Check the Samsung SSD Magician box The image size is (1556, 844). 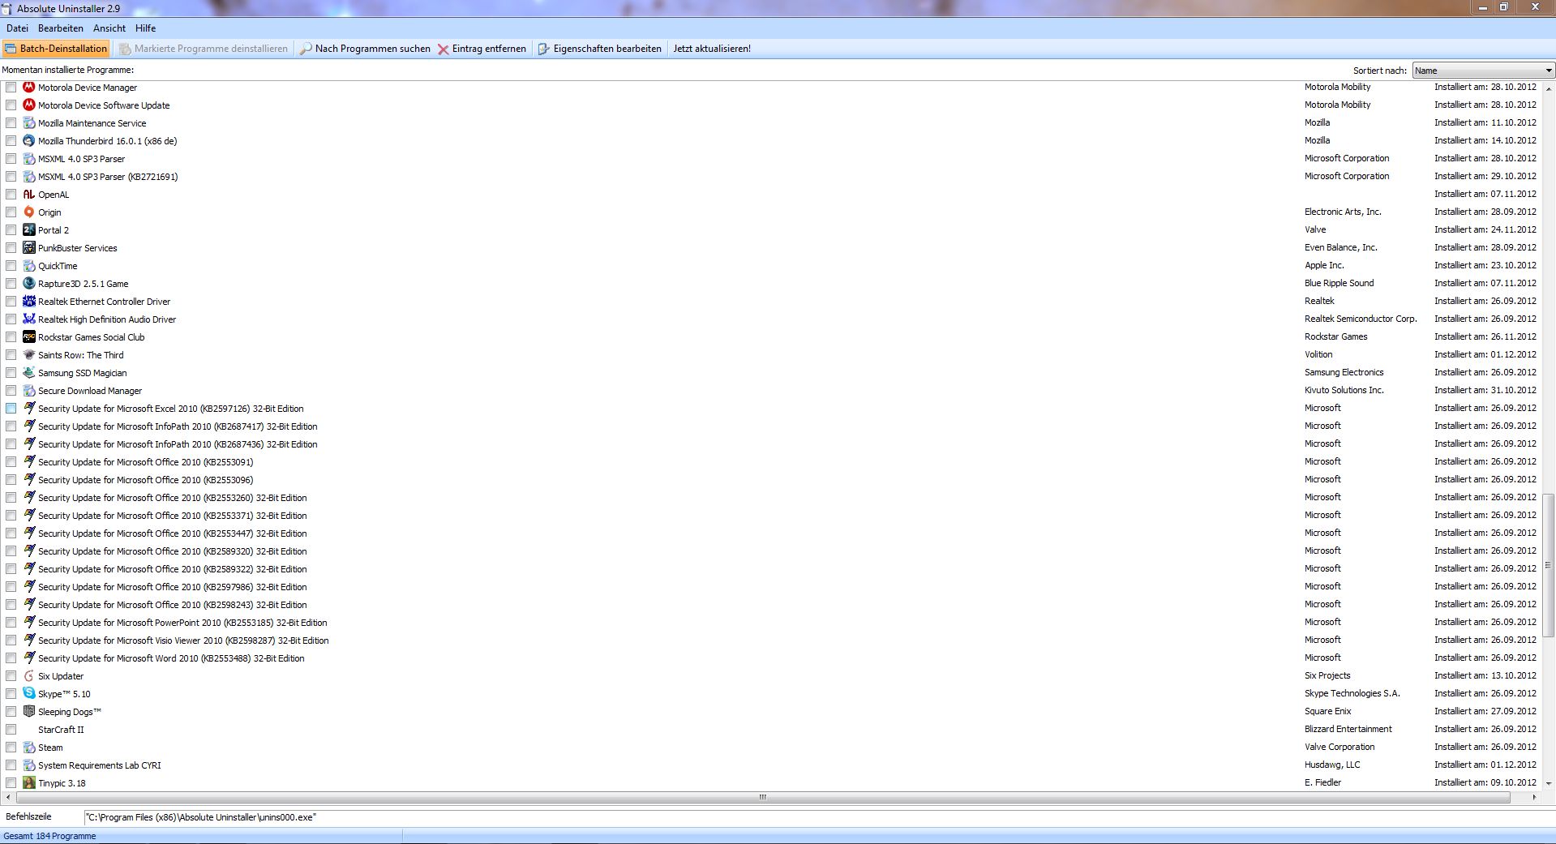11,373
